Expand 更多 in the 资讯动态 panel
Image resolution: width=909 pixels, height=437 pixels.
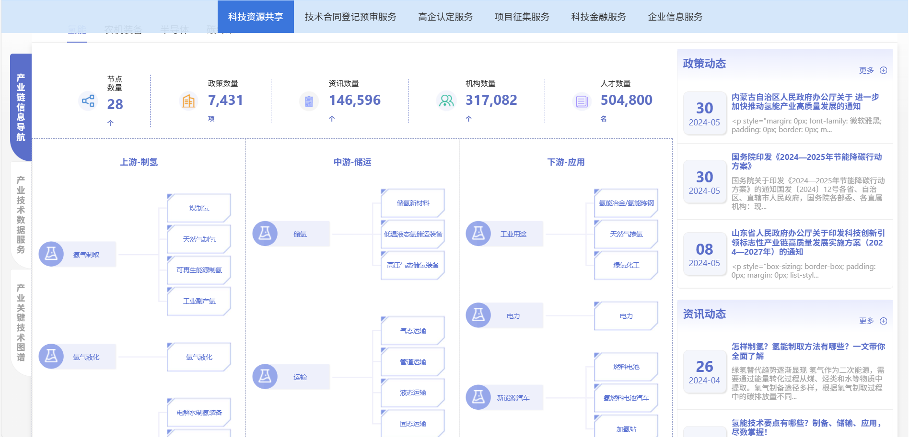[x=873, y=321]
